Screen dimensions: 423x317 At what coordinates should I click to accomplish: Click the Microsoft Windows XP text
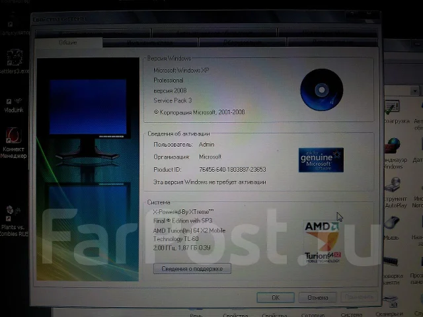click(181, 71)
